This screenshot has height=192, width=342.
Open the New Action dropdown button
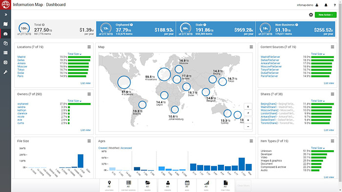point(325,15)
